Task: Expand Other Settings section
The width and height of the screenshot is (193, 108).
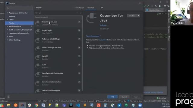Action: (x=7, y=40)
